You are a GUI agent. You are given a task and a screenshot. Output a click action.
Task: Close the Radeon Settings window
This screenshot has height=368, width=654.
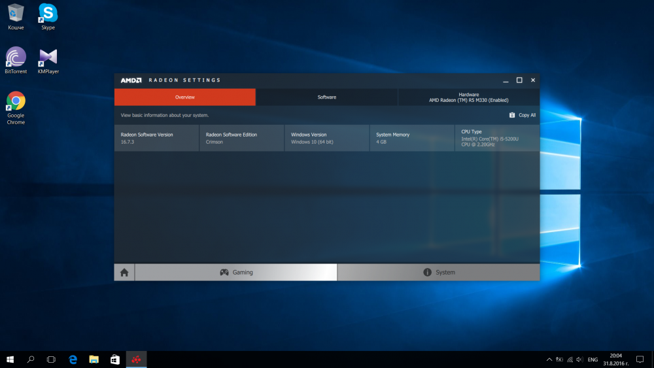(532, 80)
